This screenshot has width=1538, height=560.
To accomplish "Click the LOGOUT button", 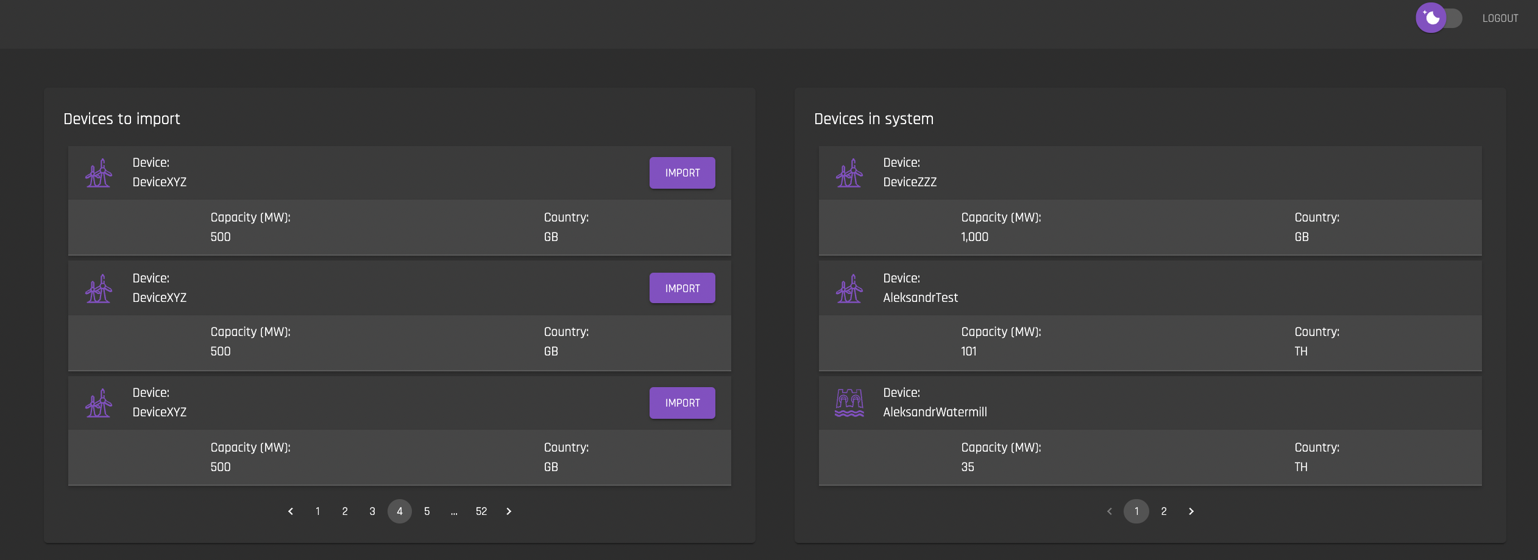I will (x=1500, y=18).
